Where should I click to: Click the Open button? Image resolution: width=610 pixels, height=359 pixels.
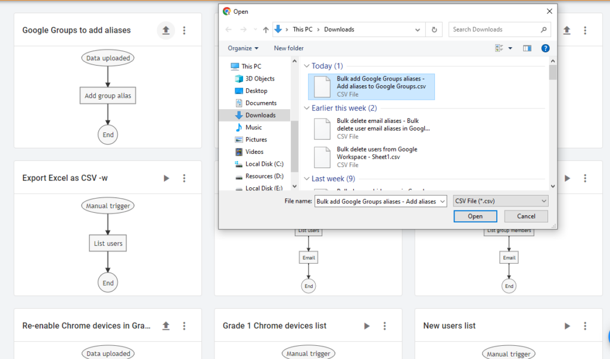pyautogui.click(x=475, y=216)
